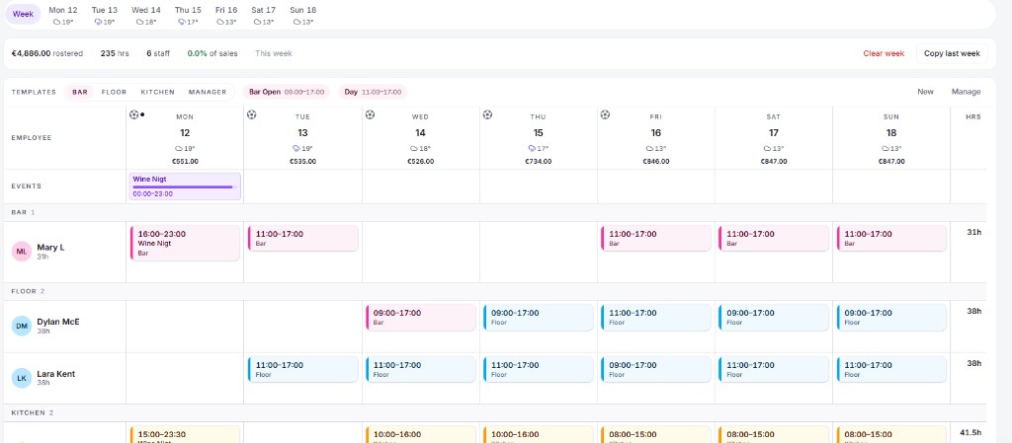Open Dylan McE's Sunday Floor shift

coord(891,317)
